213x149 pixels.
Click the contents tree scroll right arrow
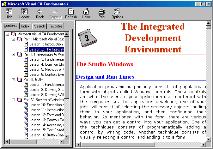(62, 142)
